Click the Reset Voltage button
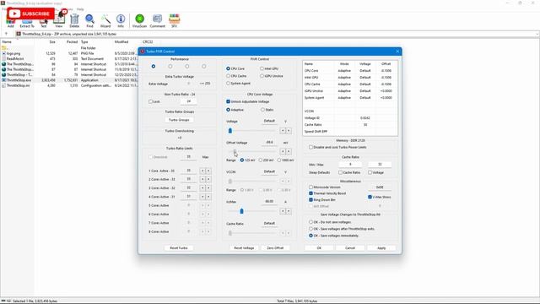 244,247
